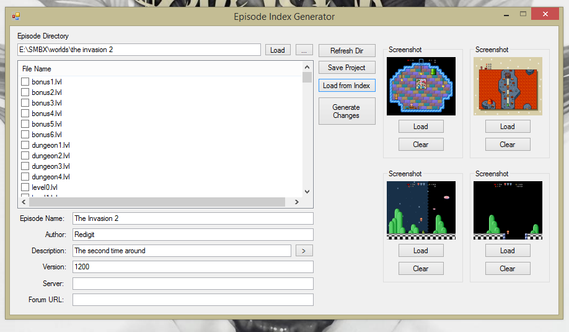
Task: Minimize the Episode Index Generator window
Action: (x=506, y=14)
